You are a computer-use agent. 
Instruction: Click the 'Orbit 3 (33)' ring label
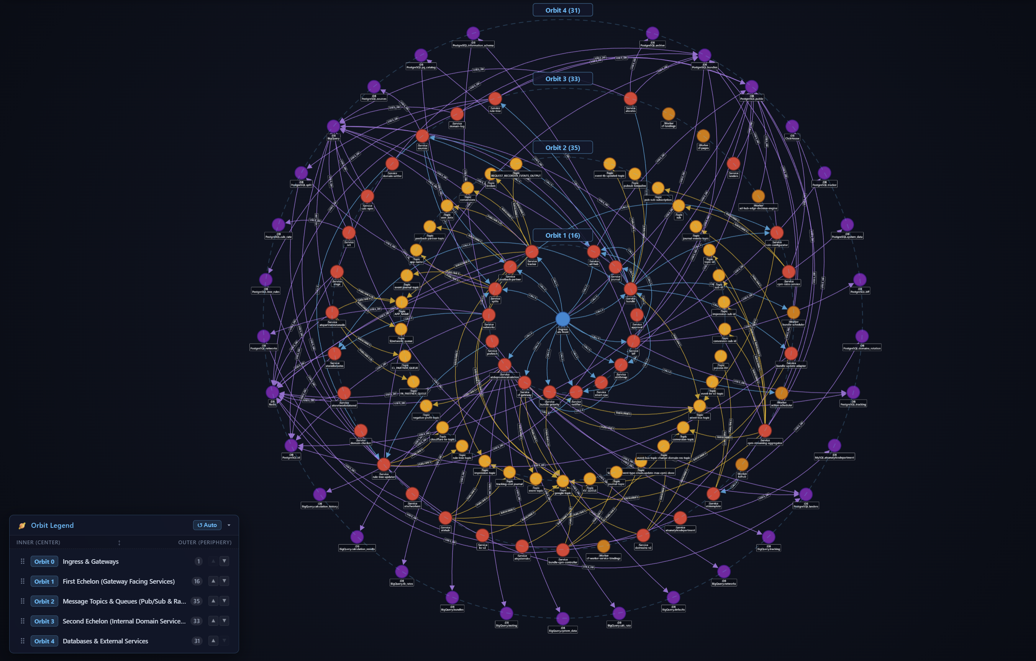coord(563,78)
